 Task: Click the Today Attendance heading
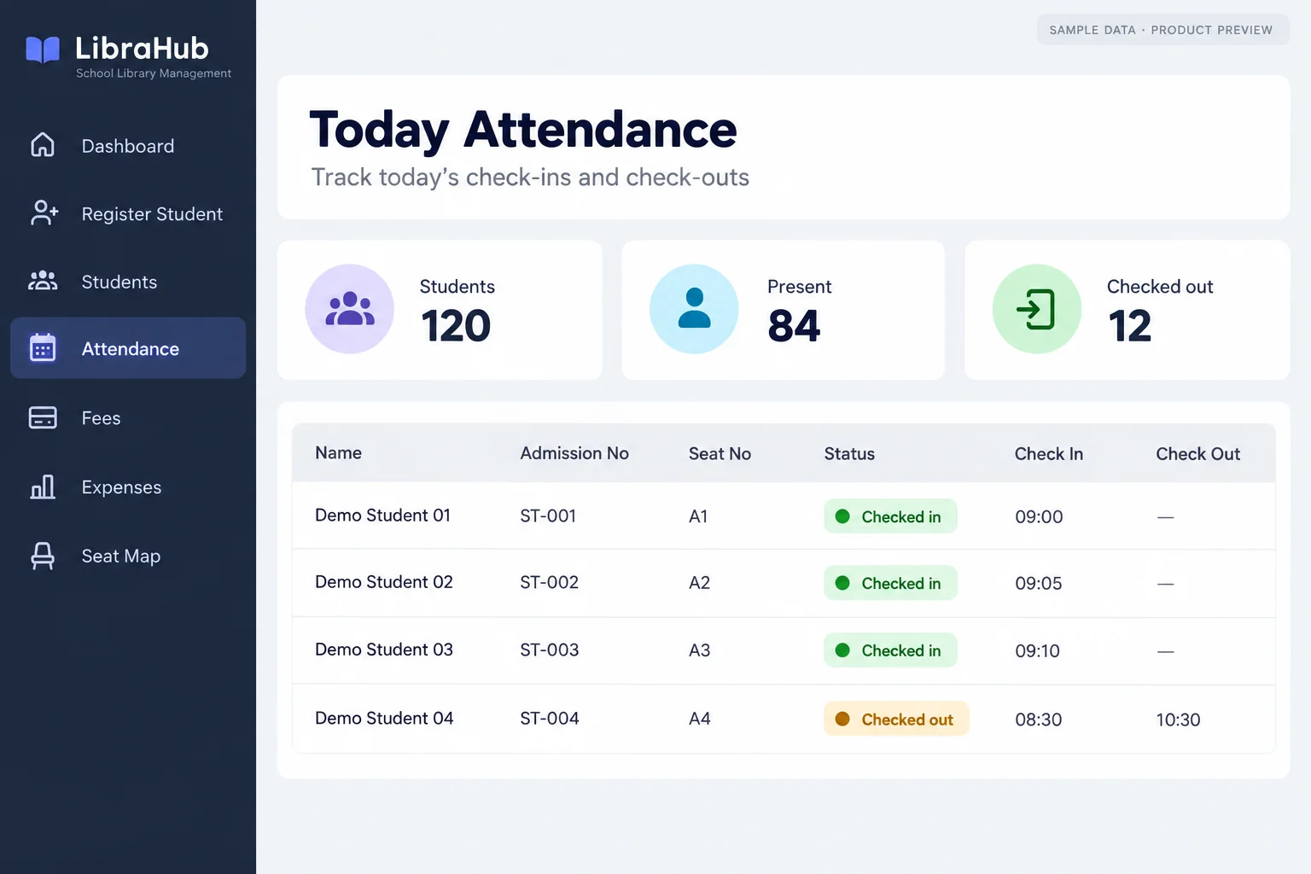523,131
